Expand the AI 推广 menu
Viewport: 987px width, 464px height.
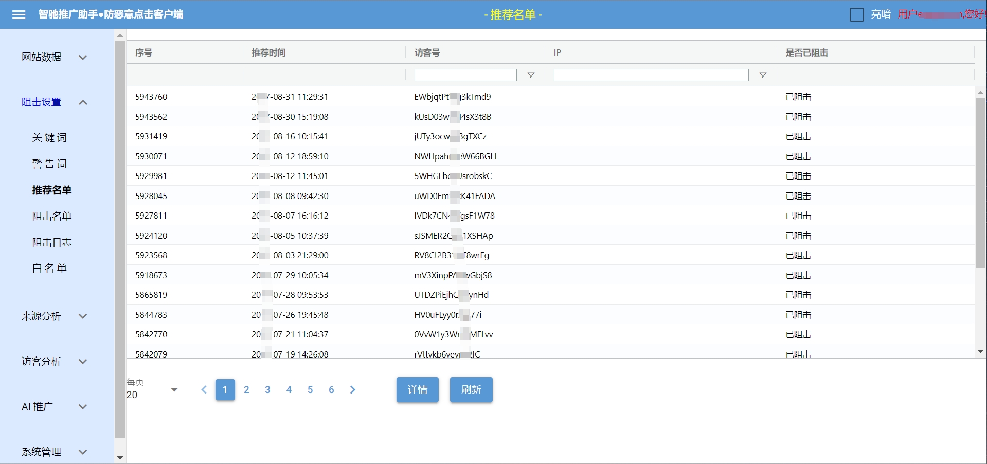tap(54, 407)
